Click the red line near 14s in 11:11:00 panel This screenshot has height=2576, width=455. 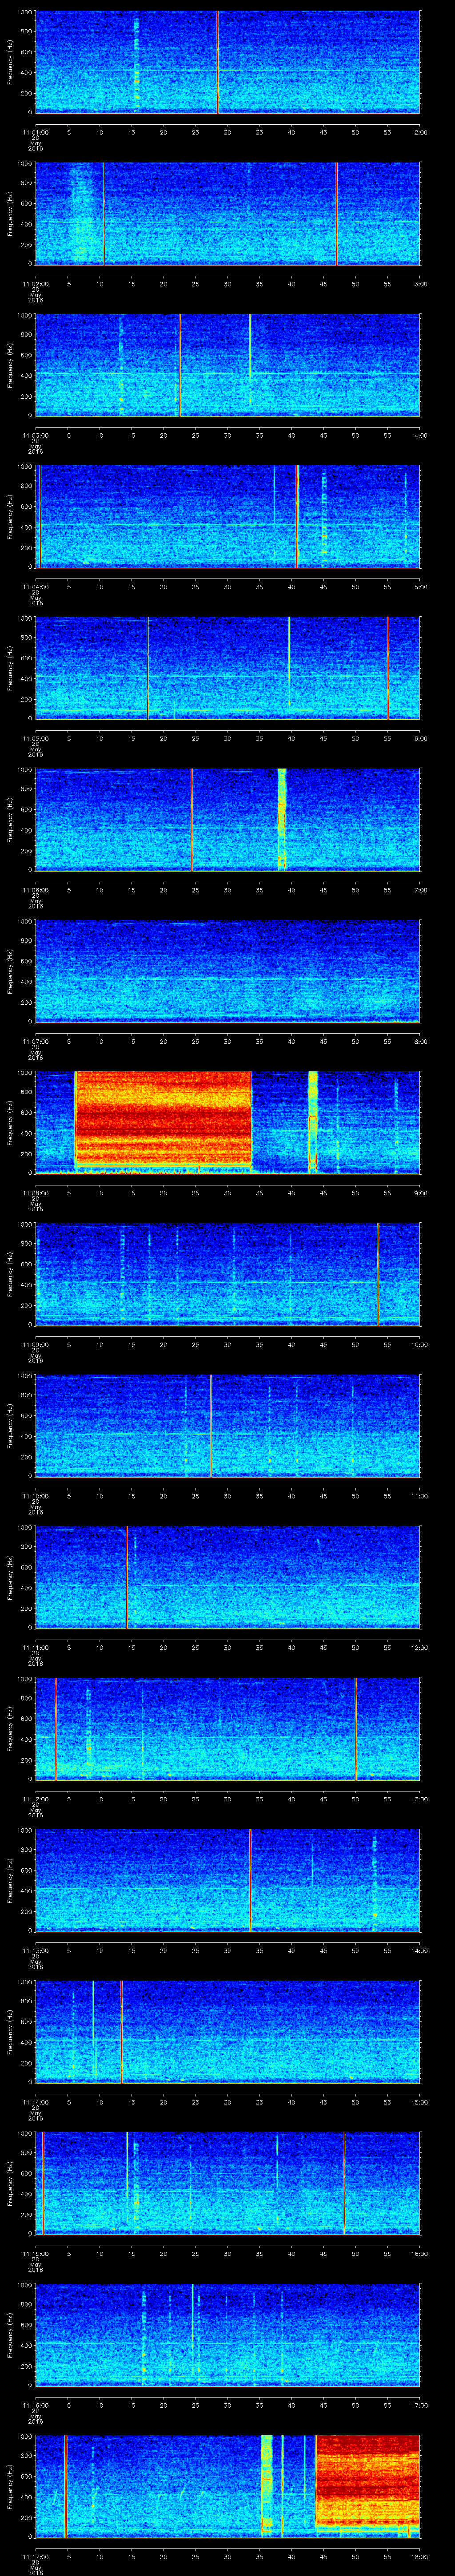pyautogui.click(x=126, y=1577)
